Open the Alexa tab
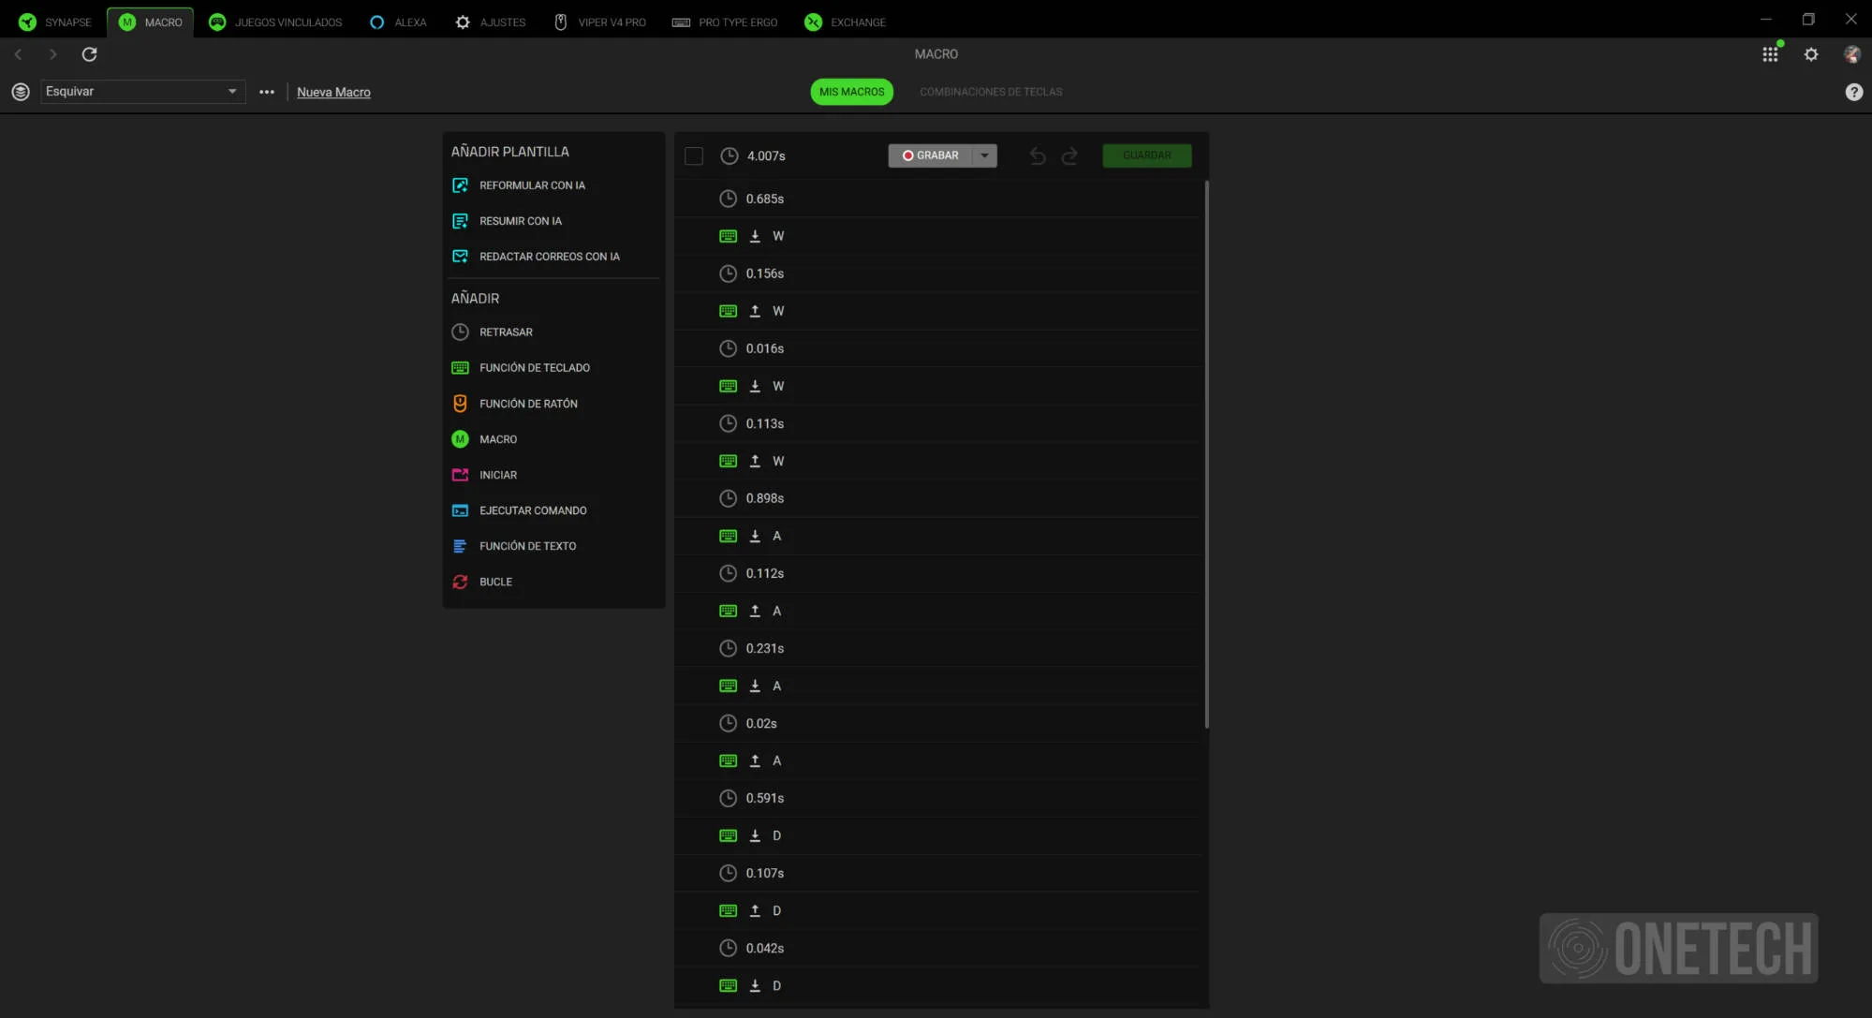 click(x=398, y=22)
